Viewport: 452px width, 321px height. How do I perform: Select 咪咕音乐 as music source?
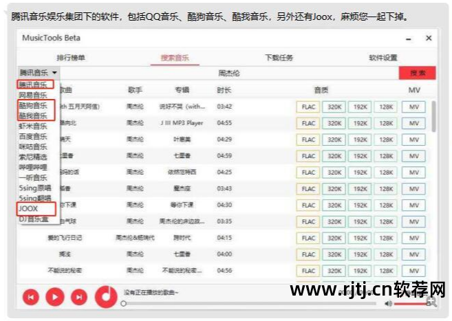(33, 147)
